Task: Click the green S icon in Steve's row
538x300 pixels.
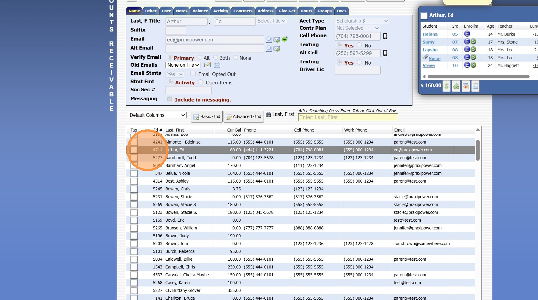Action: (473, 65)
